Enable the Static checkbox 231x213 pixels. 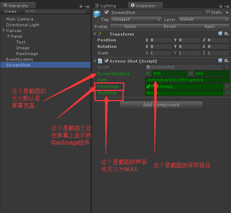click(208, 13)
